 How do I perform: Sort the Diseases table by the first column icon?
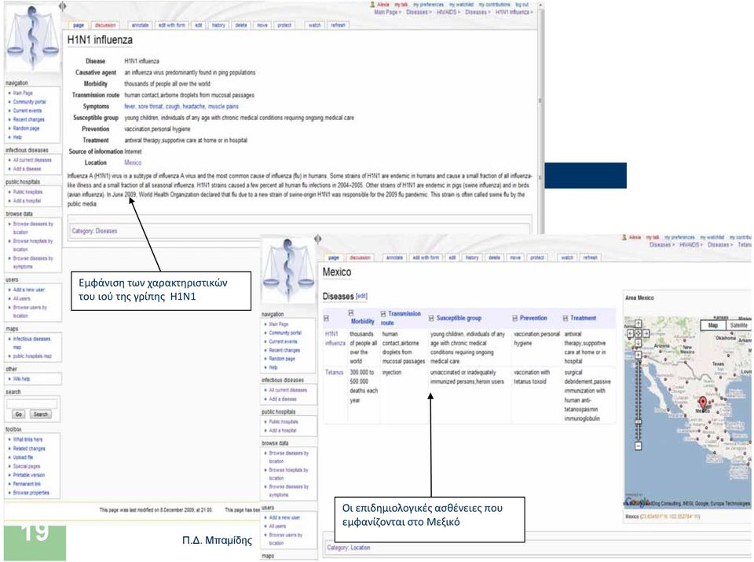[327, 318]
